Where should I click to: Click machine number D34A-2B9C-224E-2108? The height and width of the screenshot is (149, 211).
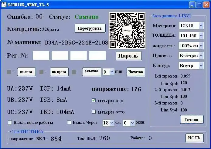[77, 43]
